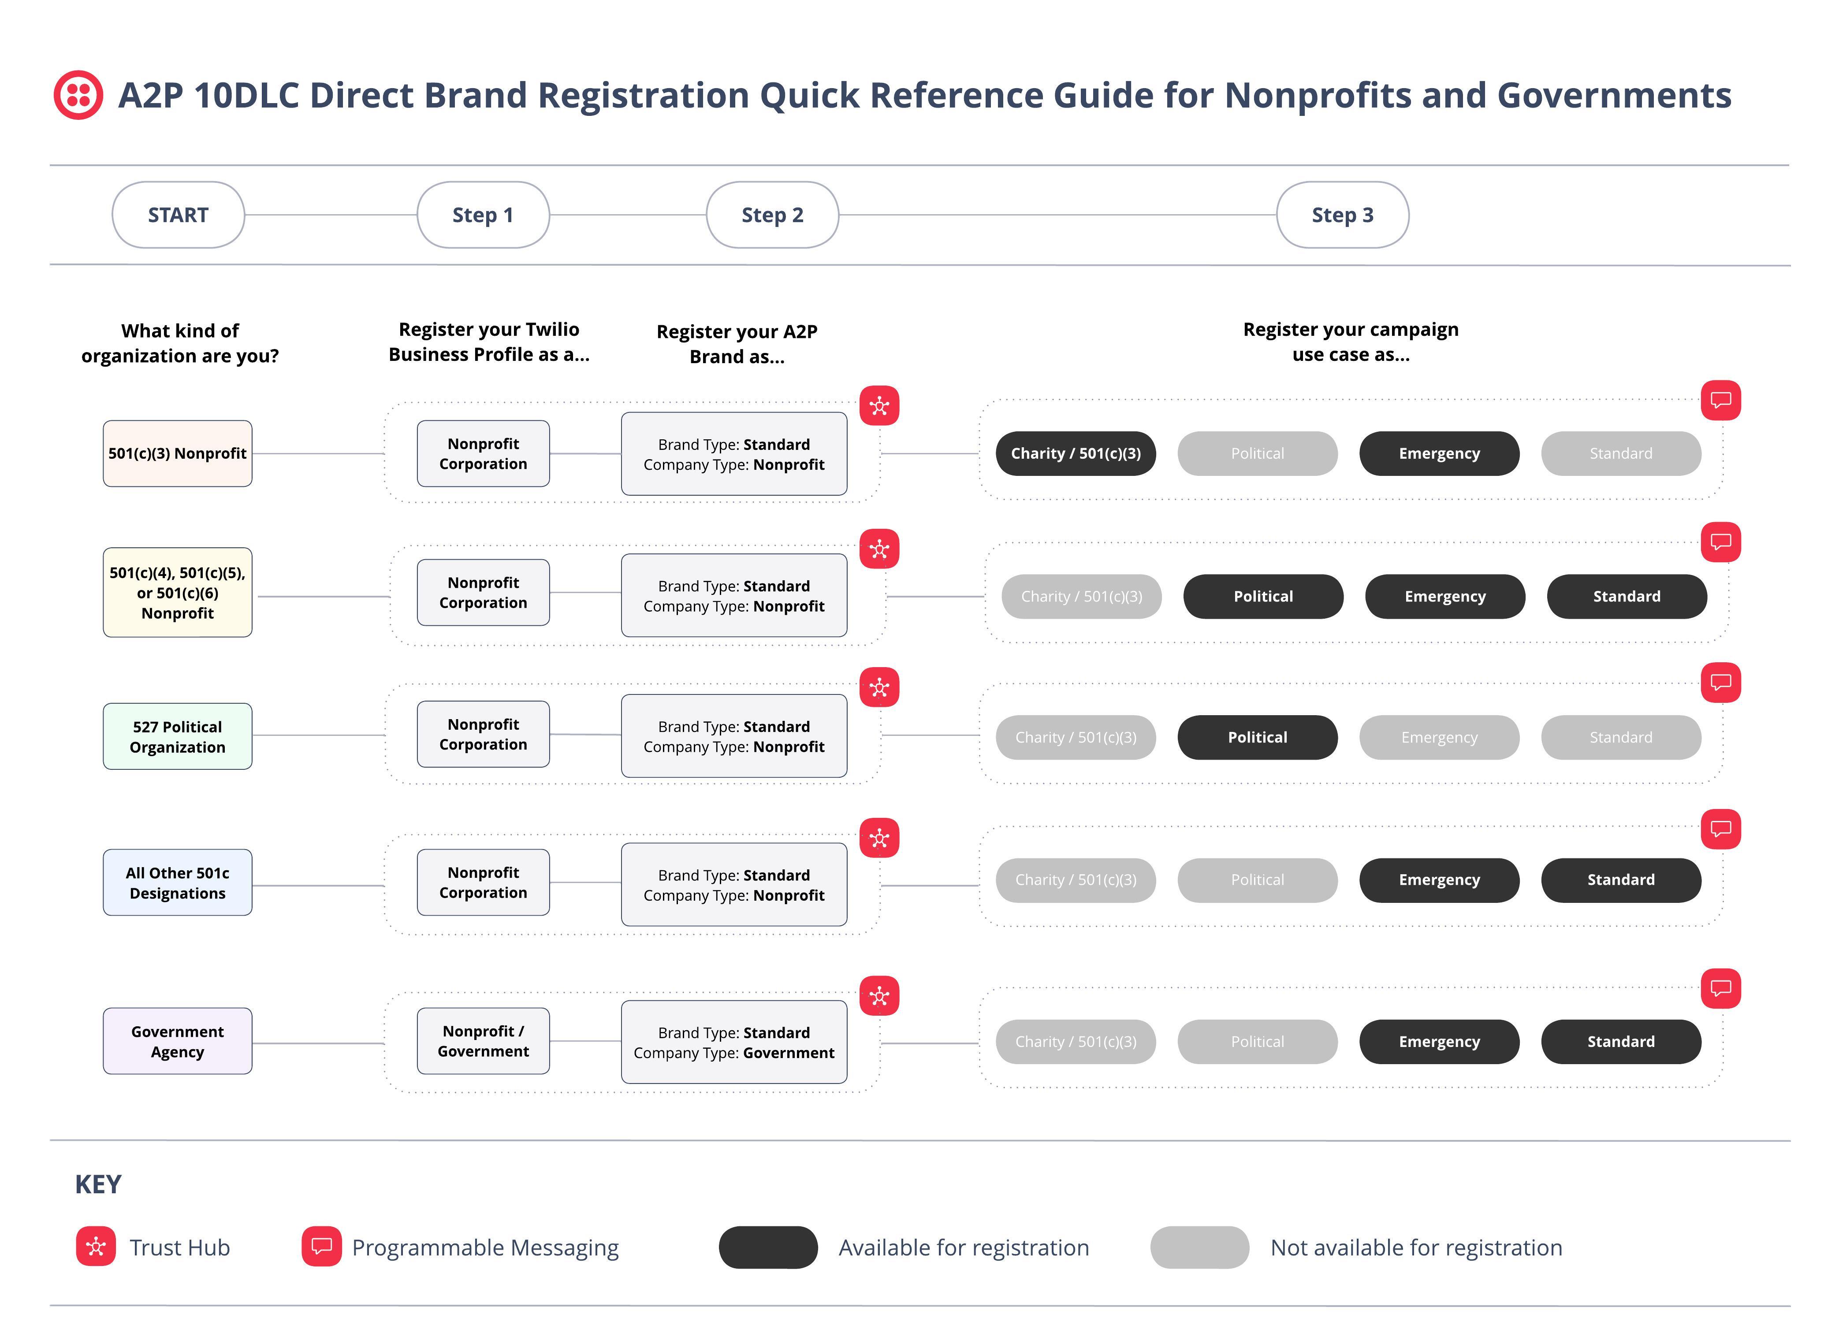Click Programmable Messaging icon in the key legend
The height and width of the screenshot is (1340, 1824).
point(321,1247)
